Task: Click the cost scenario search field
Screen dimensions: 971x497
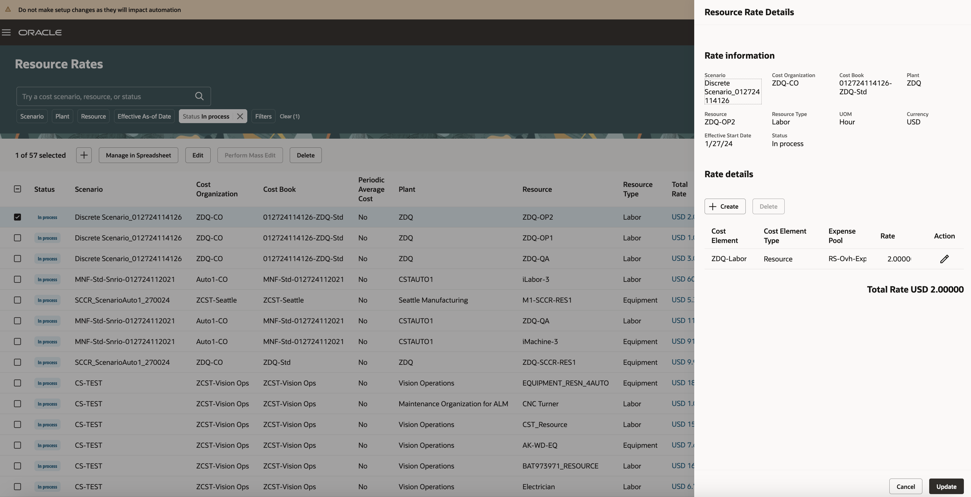Action: [x=106, y=97]
